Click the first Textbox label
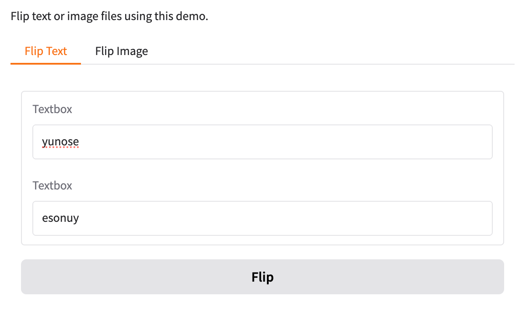The height and width of the screenshot is (310, 526). tap(52, 109)
